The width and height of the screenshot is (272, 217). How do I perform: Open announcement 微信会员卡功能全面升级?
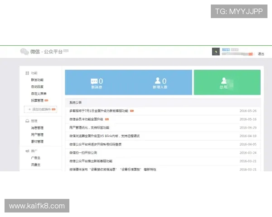tap(86, 119)
